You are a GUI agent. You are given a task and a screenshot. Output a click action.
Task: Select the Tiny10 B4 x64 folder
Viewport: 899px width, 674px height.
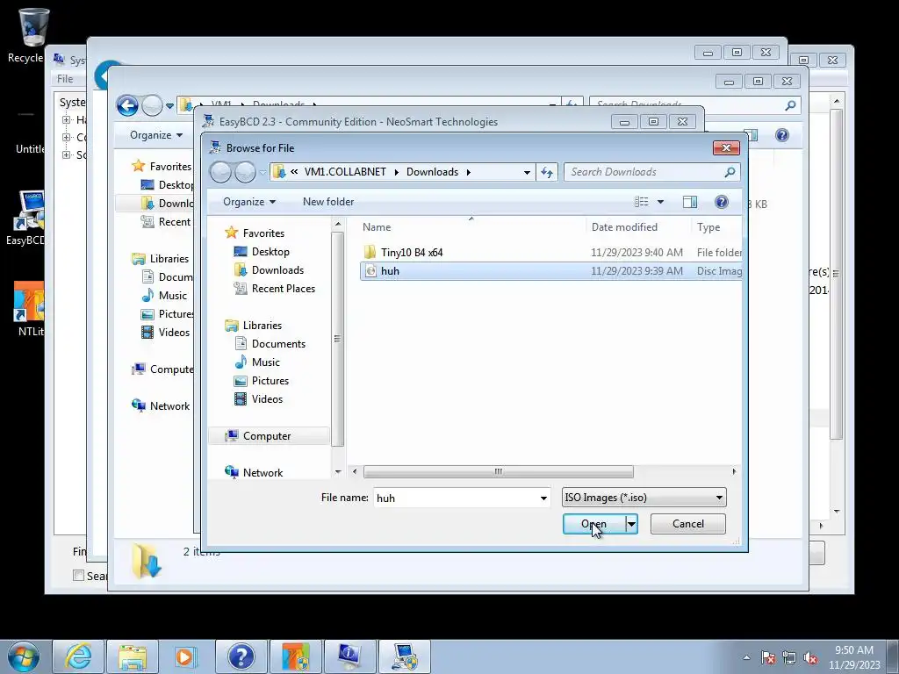click(x=550, y=252)
